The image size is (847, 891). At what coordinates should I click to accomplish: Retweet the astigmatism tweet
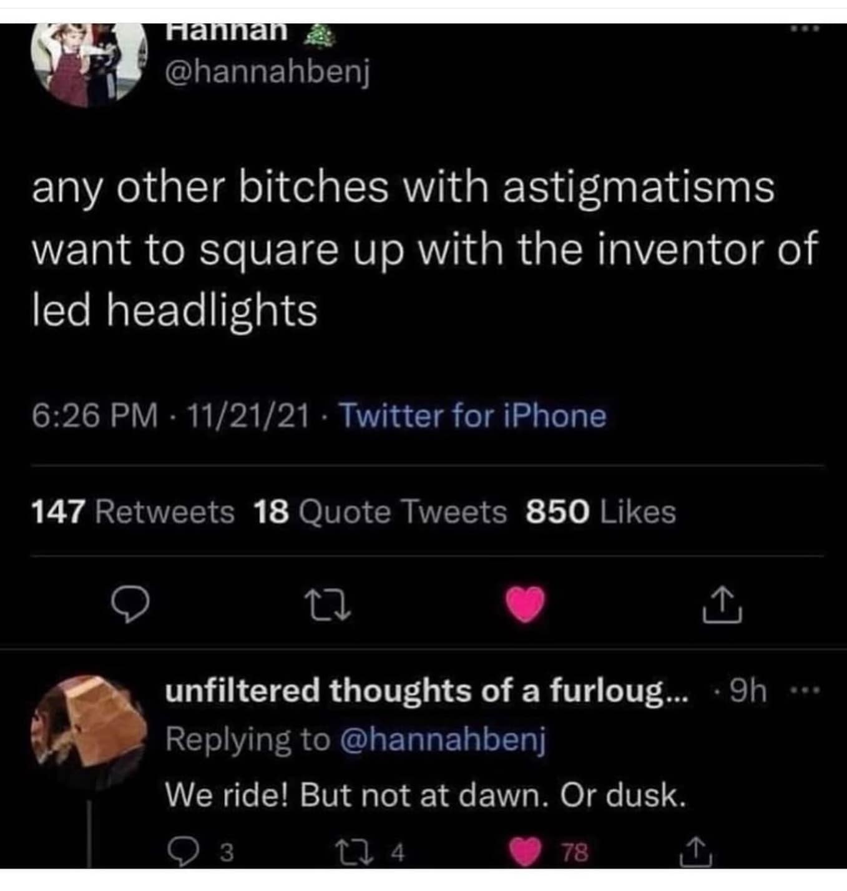pyautogui.click(x=328, y=607)
